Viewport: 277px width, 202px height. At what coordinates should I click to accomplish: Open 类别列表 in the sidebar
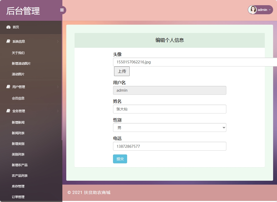tap(18, 154)
